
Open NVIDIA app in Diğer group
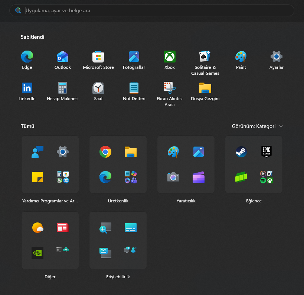(37, 253)
